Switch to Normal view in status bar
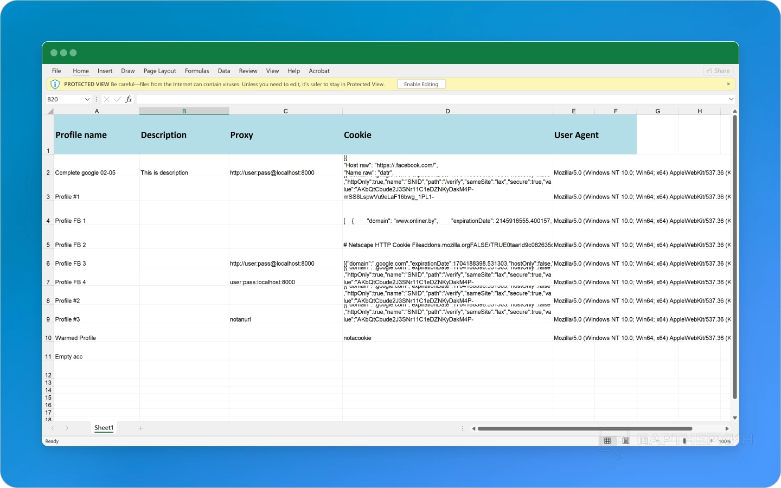Image resolution: width=781 pixels, height=488 pixels. point(607,441)
